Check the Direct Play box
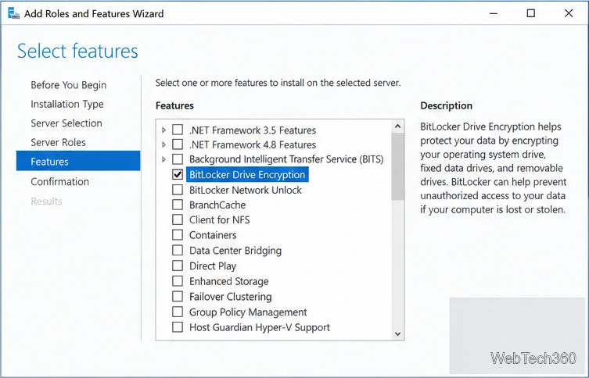 click(178, 266)
